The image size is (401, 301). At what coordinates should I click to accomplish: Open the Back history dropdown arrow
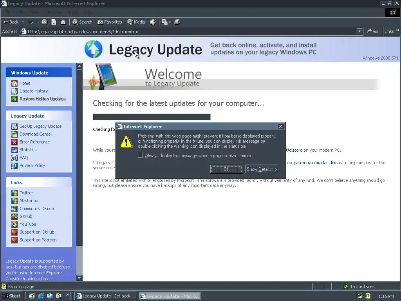(x=23, y=22)
